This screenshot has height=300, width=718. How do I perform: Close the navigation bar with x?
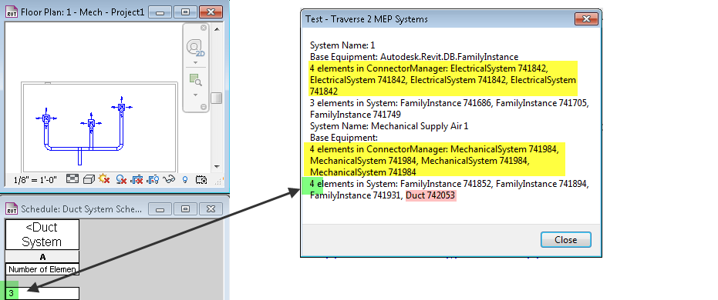click(x=204, y=28)
